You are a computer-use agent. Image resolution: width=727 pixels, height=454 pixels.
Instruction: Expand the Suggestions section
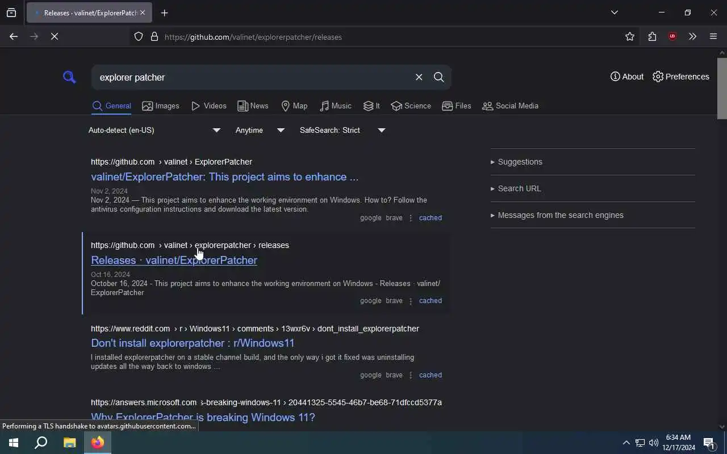pos(516,162)
